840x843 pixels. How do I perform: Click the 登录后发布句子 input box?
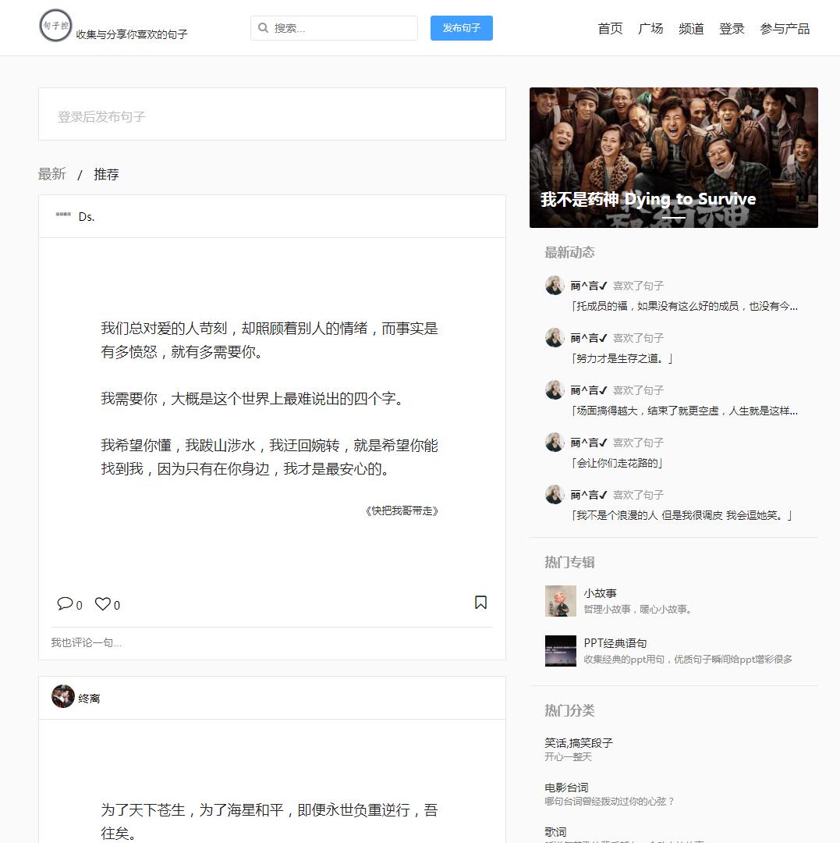[x=272, y=114]
